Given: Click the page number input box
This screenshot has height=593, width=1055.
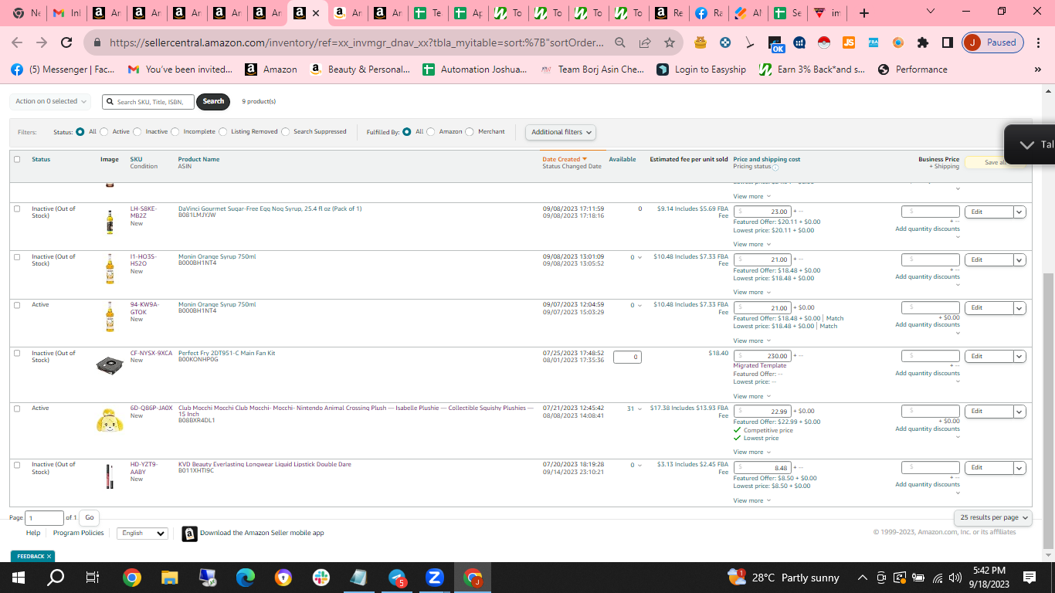Looking at the screenshot, I should 45,517.
